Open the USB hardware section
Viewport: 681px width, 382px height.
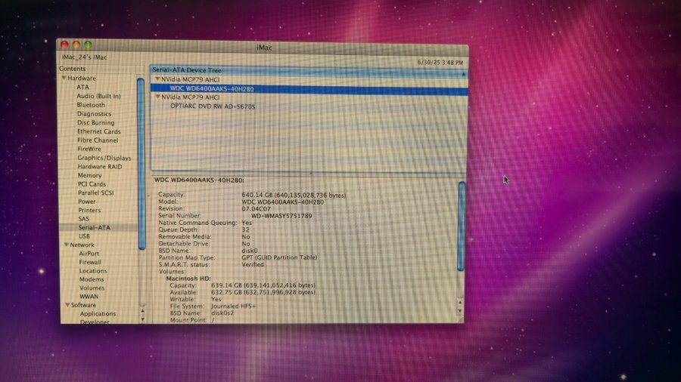(x=84, y=236)
